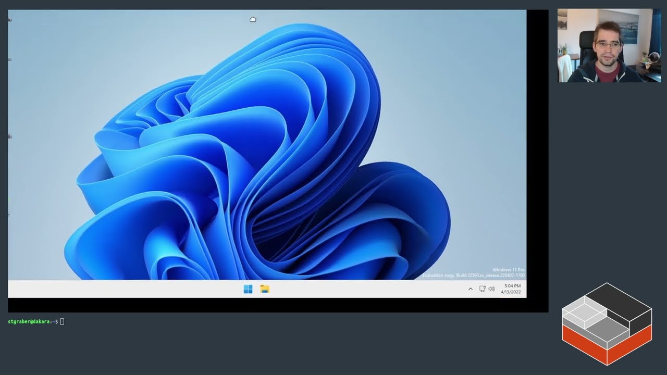The width and height of the screenshot is (667, 375).
Task: Click the small cloud icon on desktop
Action: 253,20
